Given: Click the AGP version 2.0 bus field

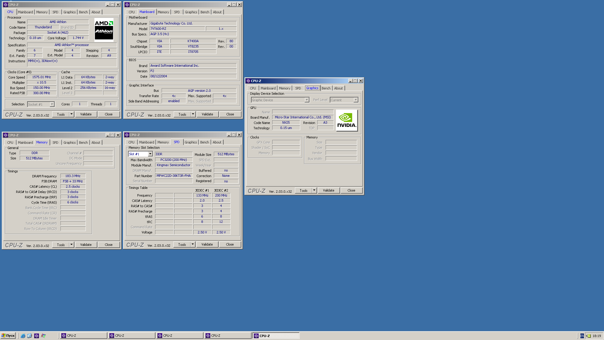Looking at the screenshot, I should click(x=199, y=91).
